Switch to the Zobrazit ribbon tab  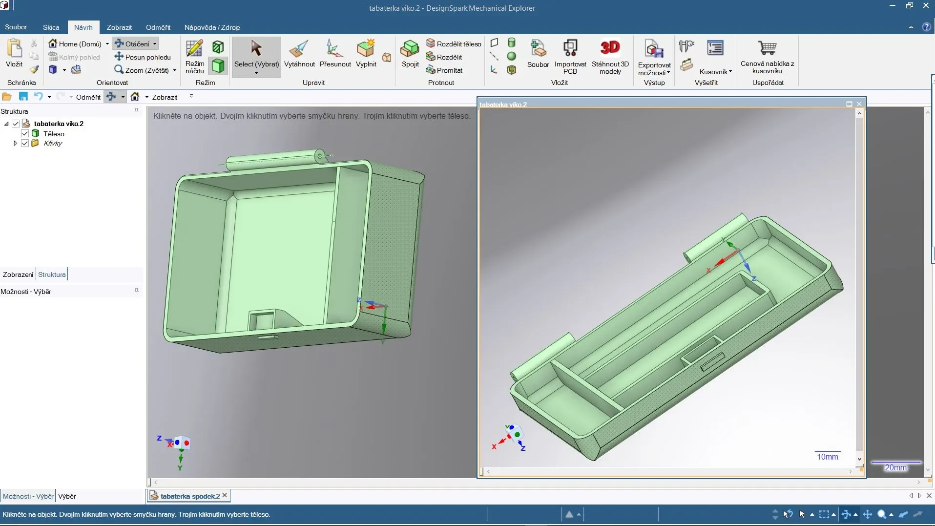119,27
